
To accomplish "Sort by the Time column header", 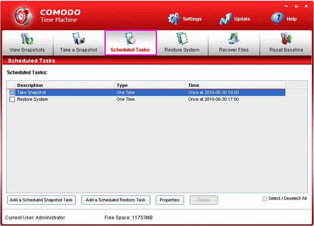I will point(235,85).
